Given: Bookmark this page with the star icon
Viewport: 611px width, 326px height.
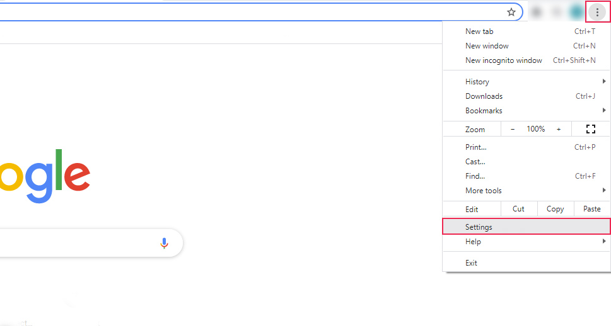Looking at the screenshot, I should click(x=511, y=12).
